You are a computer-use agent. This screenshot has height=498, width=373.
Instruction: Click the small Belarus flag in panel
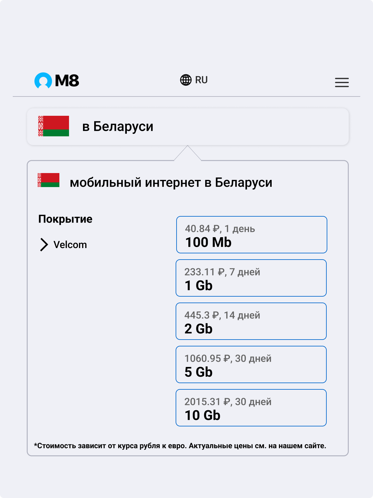(x=48, y=180)
